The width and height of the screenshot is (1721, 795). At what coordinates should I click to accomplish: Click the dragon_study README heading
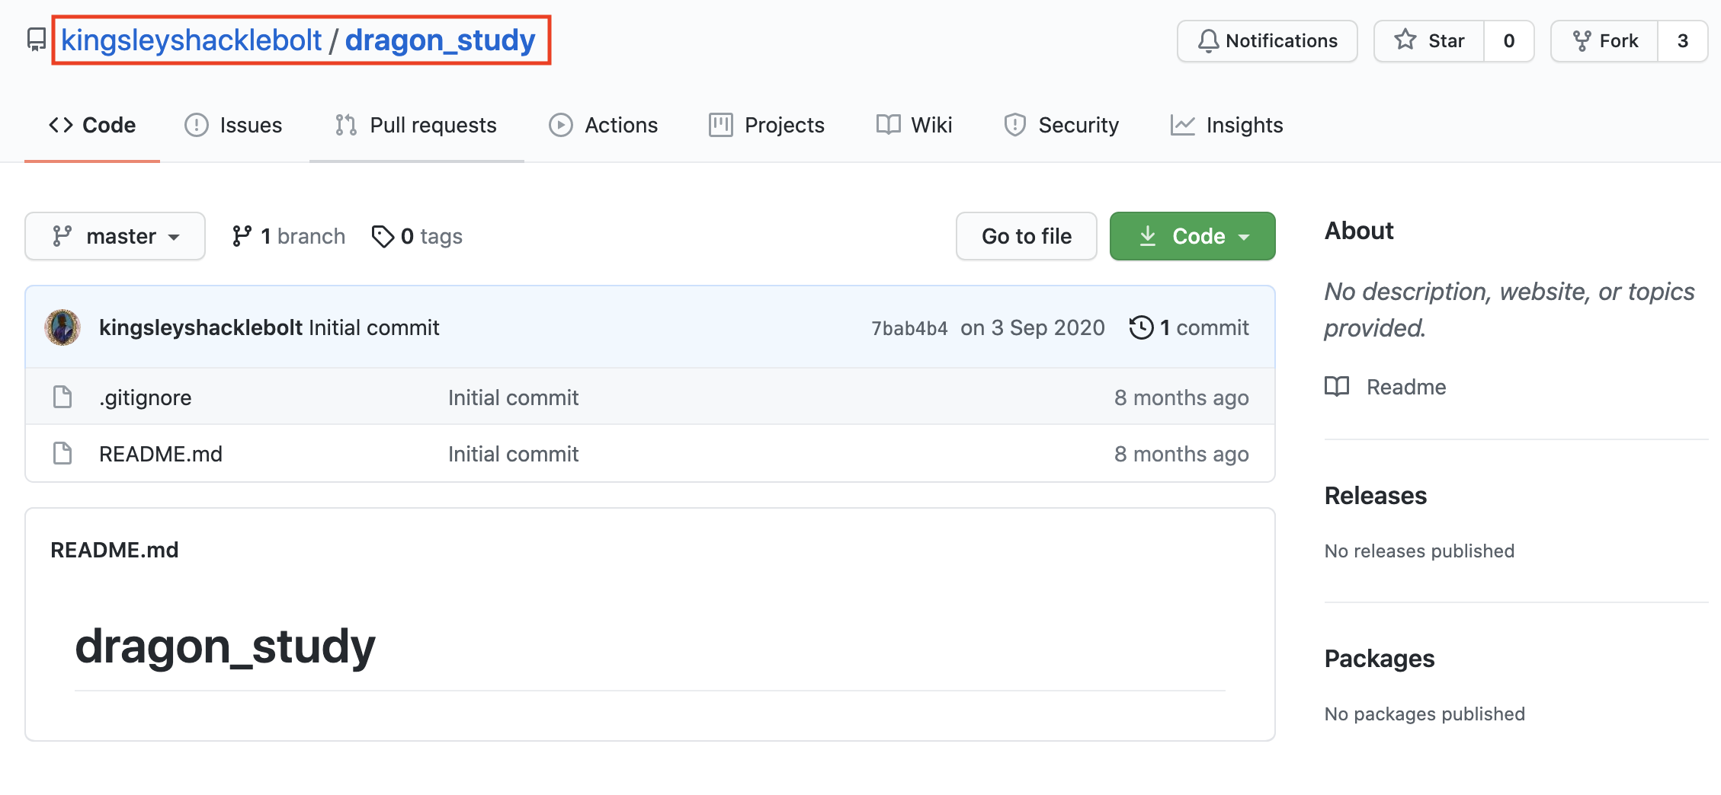226,646
